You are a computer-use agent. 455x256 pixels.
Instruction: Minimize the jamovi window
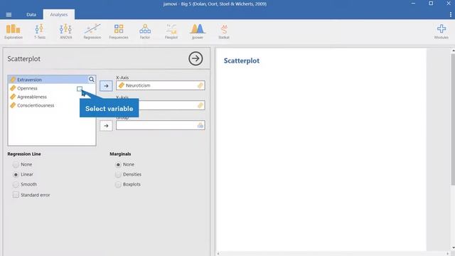[413, 4]
